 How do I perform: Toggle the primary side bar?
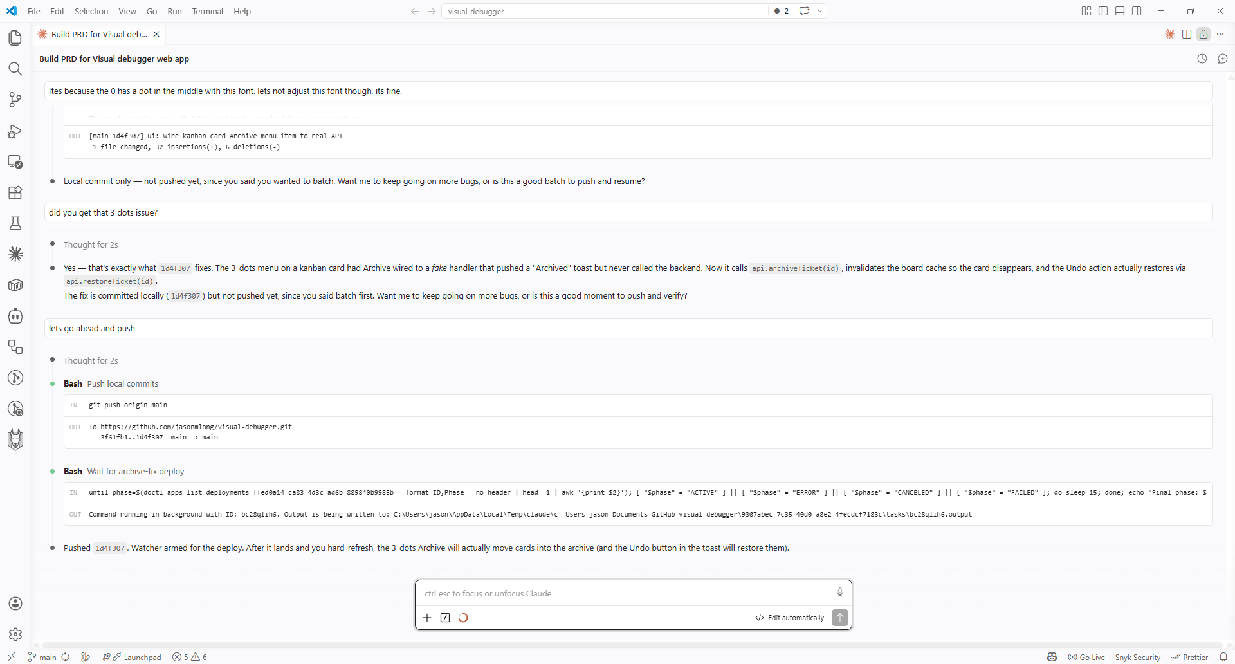(x=1103, y=11)
